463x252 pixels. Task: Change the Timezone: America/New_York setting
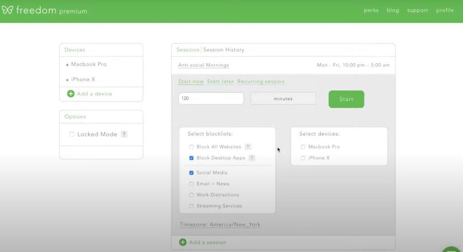click(x=220, y=224)
